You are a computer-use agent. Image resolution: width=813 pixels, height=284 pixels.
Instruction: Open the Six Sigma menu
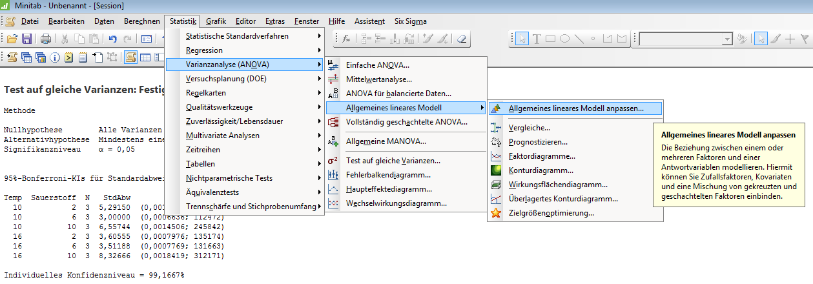click(x=410, y=21)
